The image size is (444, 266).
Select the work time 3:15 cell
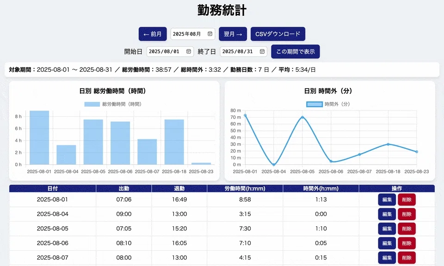pos(245,214)
